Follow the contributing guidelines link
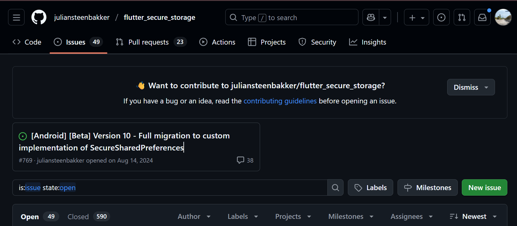The height and width of the screenshot is (226, 517). pos(280,101)
